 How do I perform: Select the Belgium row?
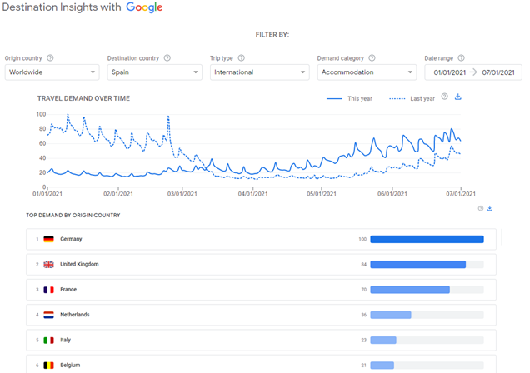pos(262,364)
